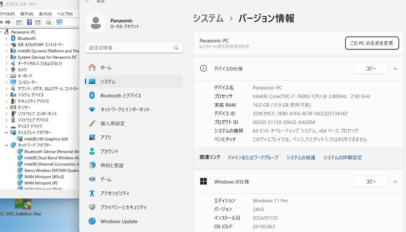Click the show/hide console tree toolbar icon
The image size is (406, 232).
click(19, 23)
